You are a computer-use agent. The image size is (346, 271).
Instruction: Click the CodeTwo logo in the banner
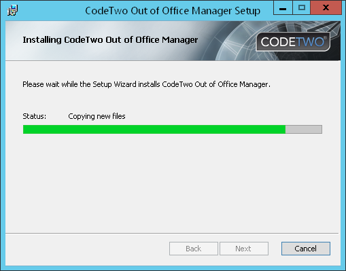point(293,42)
